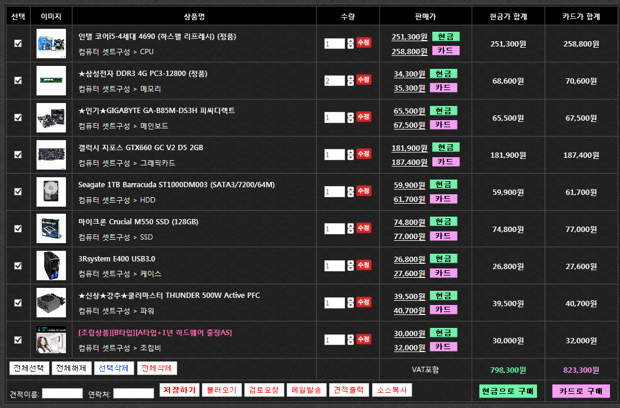Adjust quantity stepper for Samsung DDR3 4G
Screen dimensions: 620x408
point(350,81)
